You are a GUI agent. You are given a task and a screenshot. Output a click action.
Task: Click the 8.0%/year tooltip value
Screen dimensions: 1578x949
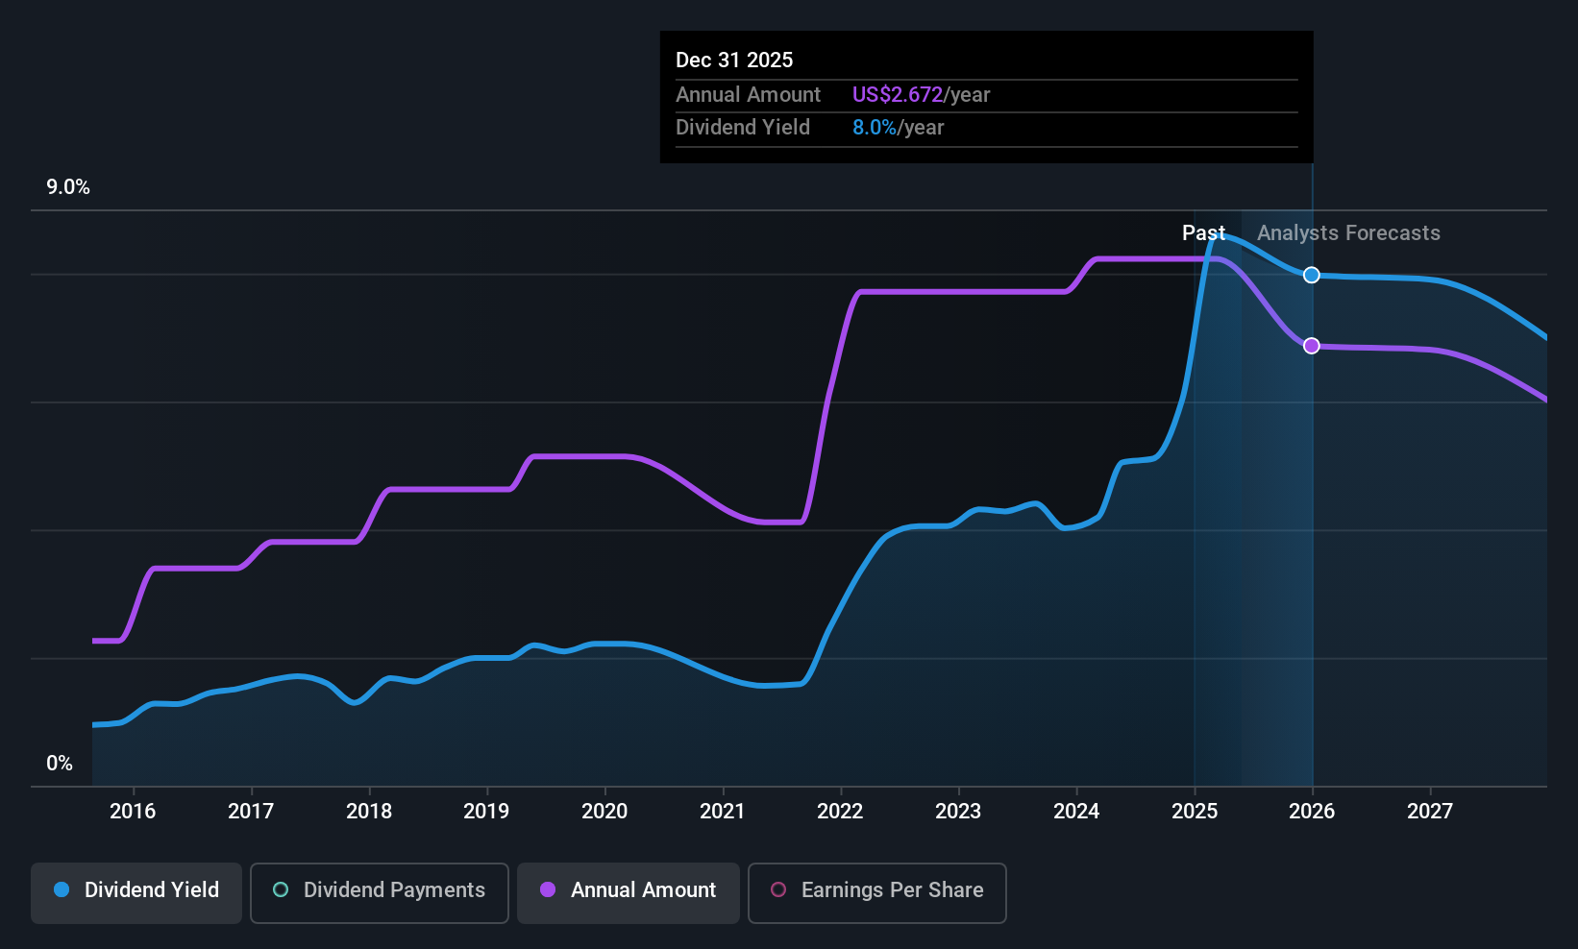pyautogui.click(x=898, y=128)
